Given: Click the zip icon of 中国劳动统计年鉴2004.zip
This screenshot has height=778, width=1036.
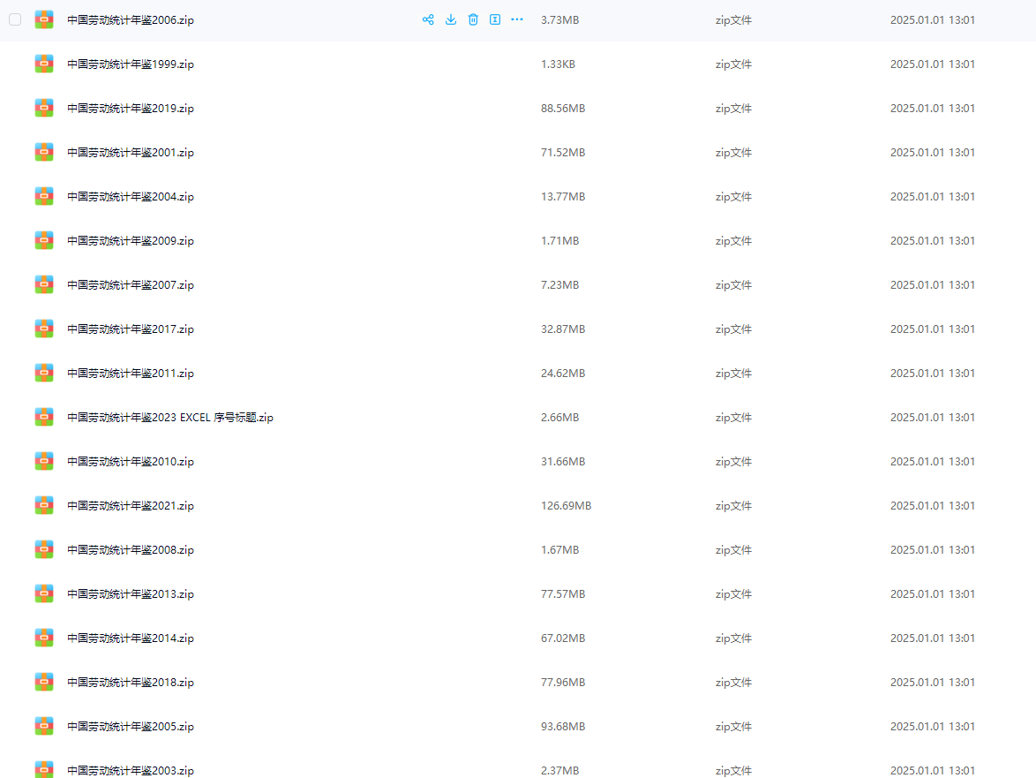Looking at the screenshot, I should [44, 196].
